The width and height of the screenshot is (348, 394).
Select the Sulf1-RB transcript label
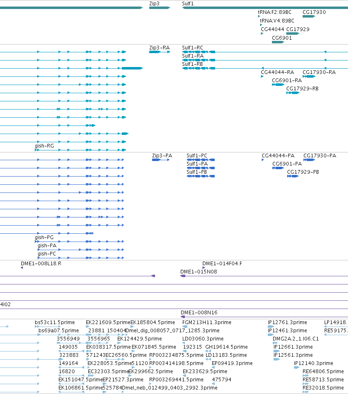pos(192,64)
